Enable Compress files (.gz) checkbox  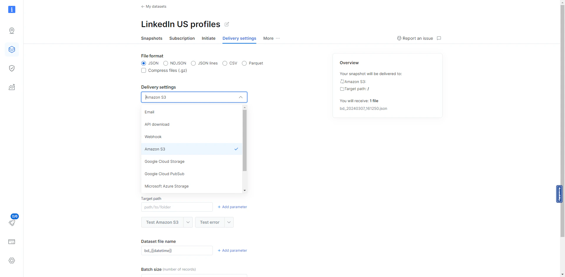click(x=144, y=70)
